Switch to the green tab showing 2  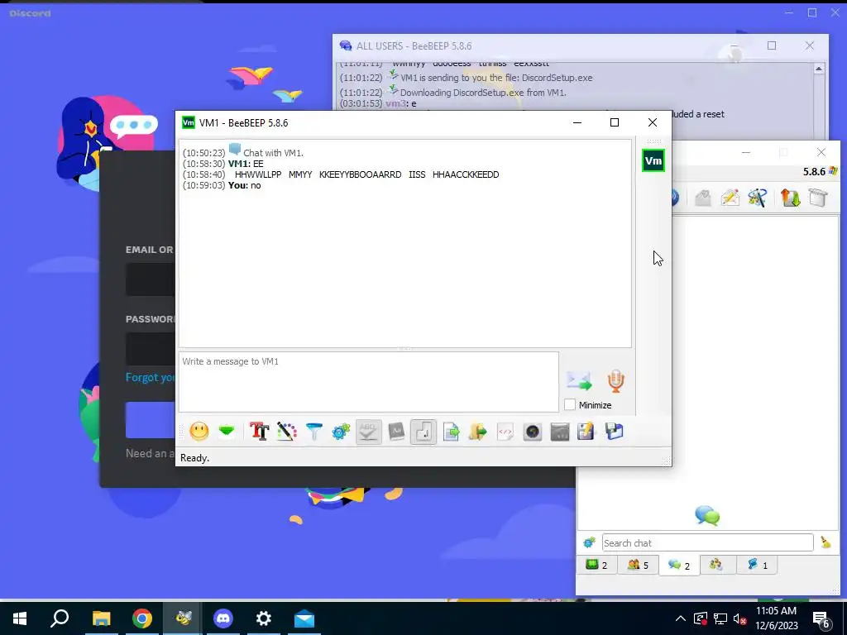[597, 565]
